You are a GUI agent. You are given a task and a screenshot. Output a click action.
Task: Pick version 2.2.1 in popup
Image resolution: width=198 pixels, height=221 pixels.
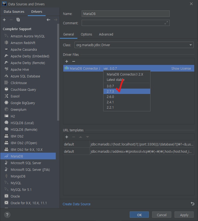tap(127, 107)
